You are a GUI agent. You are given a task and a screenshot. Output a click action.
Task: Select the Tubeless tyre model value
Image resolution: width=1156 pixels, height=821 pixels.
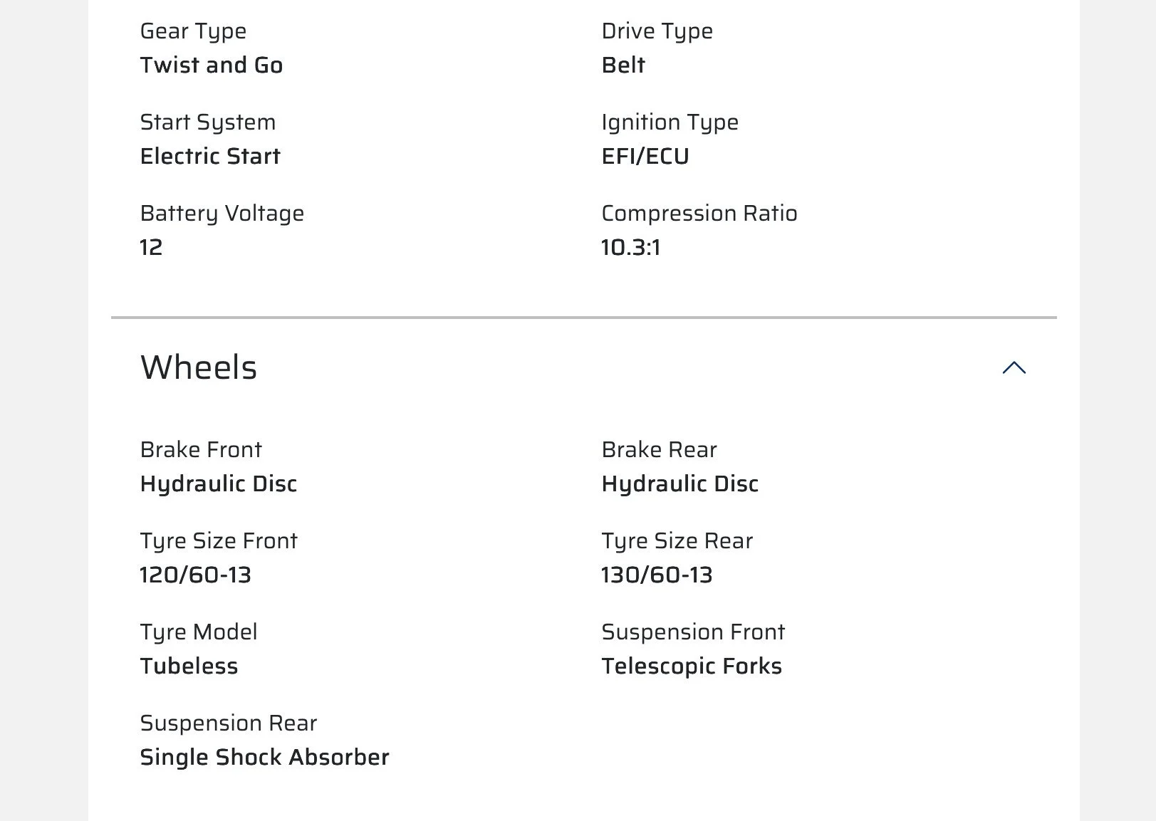click(189, 666)
